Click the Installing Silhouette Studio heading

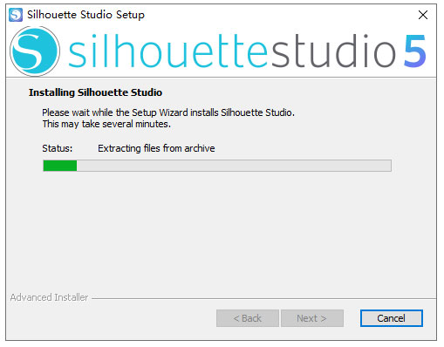95,92
